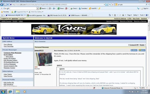Click the browser Forward arrow button
Image resolution: width=150 pixels, height=94 pixels.
(5, 4)
